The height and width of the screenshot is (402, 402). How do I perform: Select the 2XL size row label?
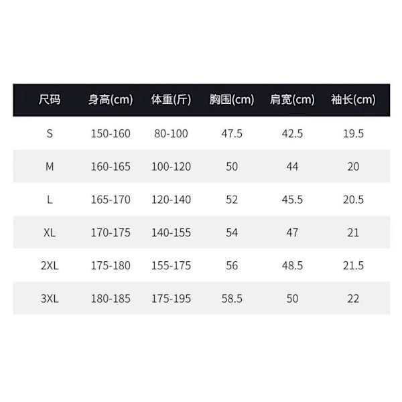[x=50, y=265]
